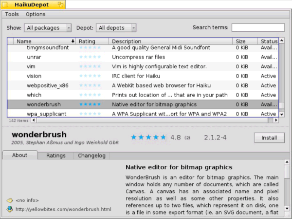This screenshot has width=292, height=219.
Task: Click the package list scrollbar down arrow
Action: click(x=281, y=114)
